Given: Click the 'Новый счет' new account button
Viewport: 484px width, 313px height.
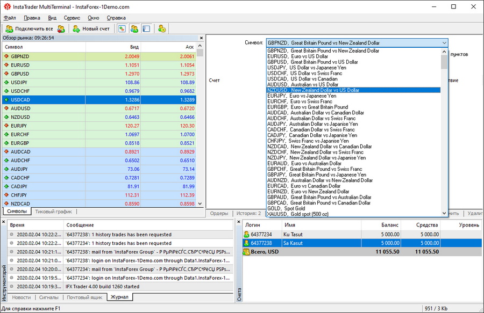Looking at the screenshot, I should 91,28.
